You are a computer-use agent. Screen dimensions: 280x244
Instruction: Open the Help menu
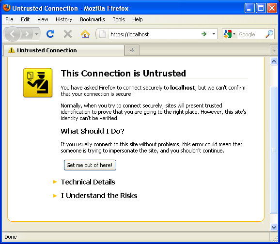pyautogui.click(x=137, y=19)
